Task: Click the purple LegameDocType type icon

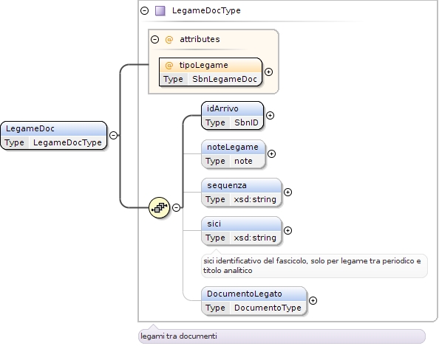Action: coord(160,11)
